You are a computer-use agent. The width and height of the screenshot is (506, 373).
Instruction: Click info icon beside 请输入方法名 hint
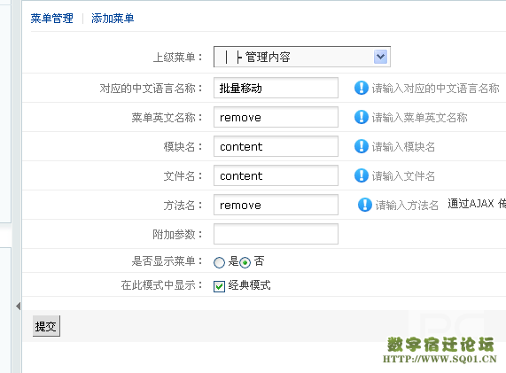coord(364,205)
